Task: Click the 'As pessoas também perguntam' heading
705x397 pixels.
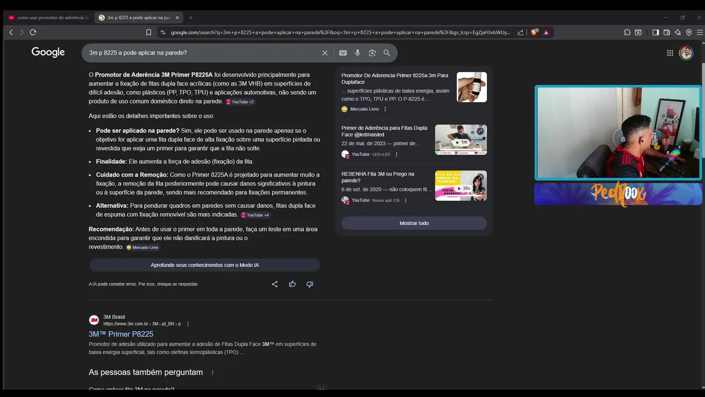Action: 146,372
